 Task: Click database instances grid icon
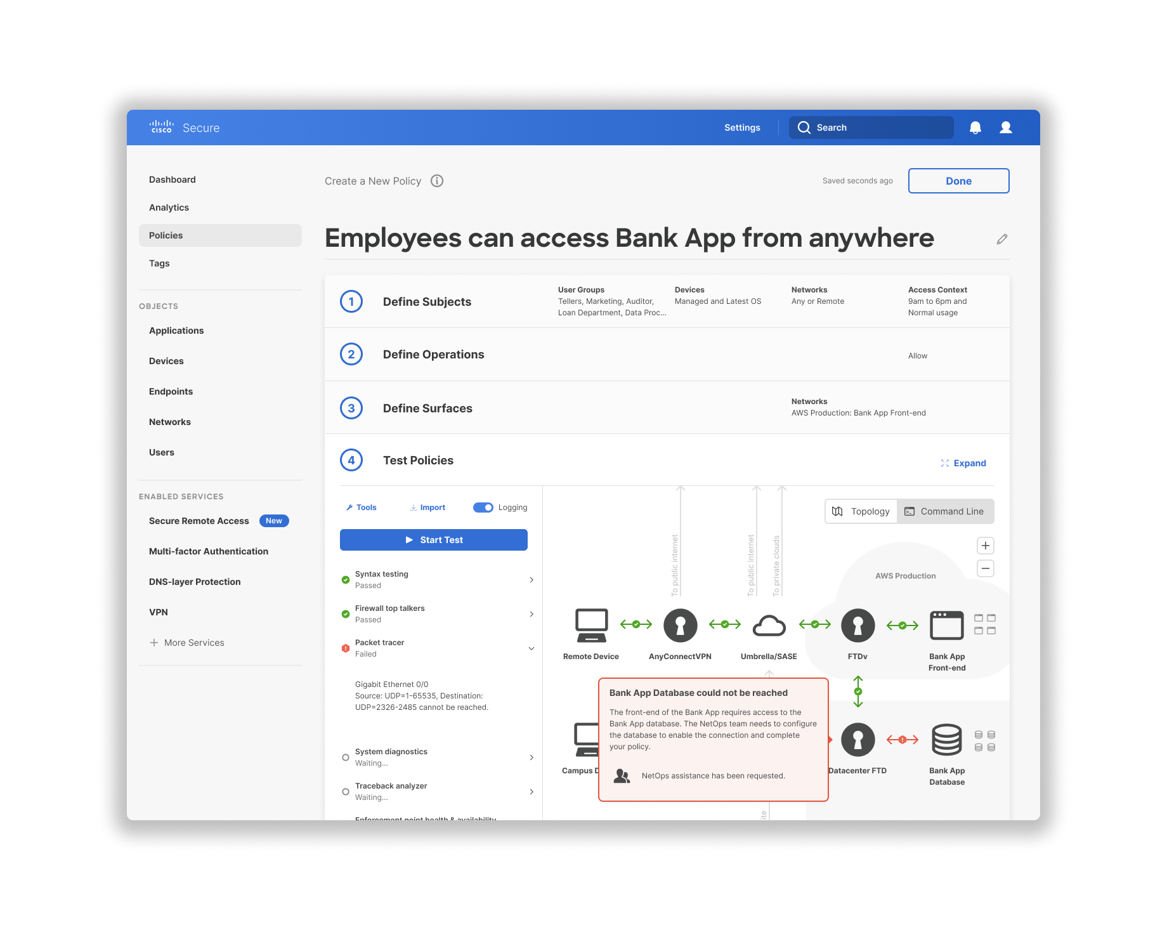[985, 741]
